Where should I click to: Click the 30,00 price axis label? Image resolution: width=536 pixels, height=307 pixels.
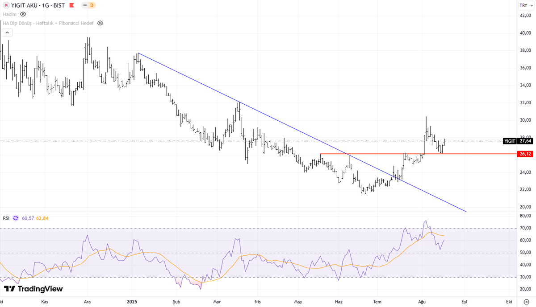(x=525, y=120)
